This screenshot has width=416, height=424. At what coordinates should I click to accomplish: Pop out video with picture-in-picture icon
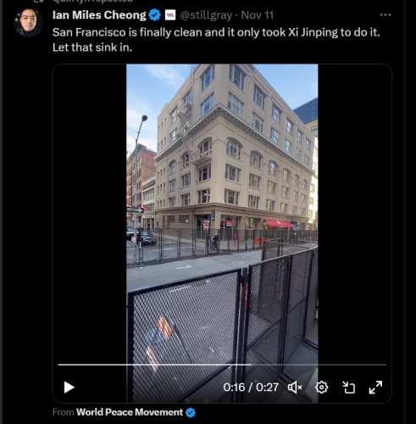pos(348,388)
